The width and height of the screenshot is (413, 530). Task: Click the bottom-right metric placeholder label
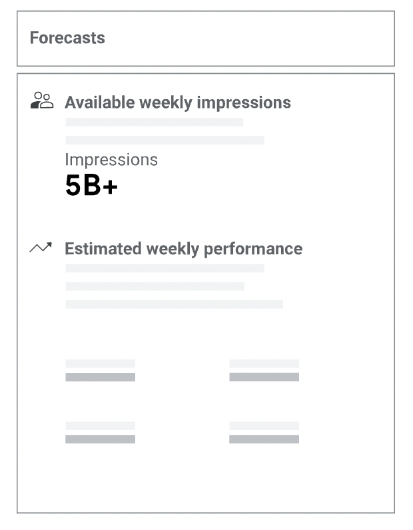(x=264, y=426)
